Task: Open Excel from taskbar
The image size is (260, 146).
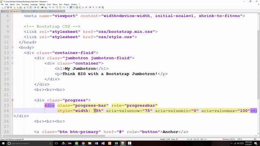Action: pyautogui.click(x=116, y=143)
